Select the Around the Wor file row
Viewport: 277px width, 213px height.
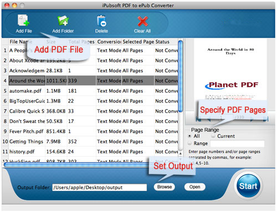coord(90,81)
